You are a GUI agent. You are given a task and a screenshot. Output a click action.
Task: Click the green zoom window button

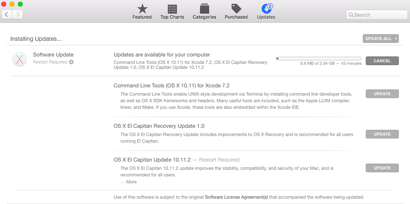click(20, 4)
